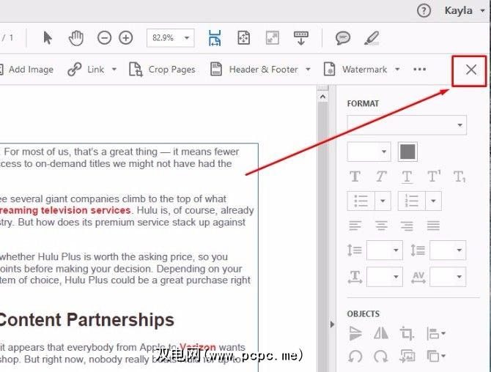Click the flip horizontal object icon
This screenshot has height=372, width=491.
381,333
